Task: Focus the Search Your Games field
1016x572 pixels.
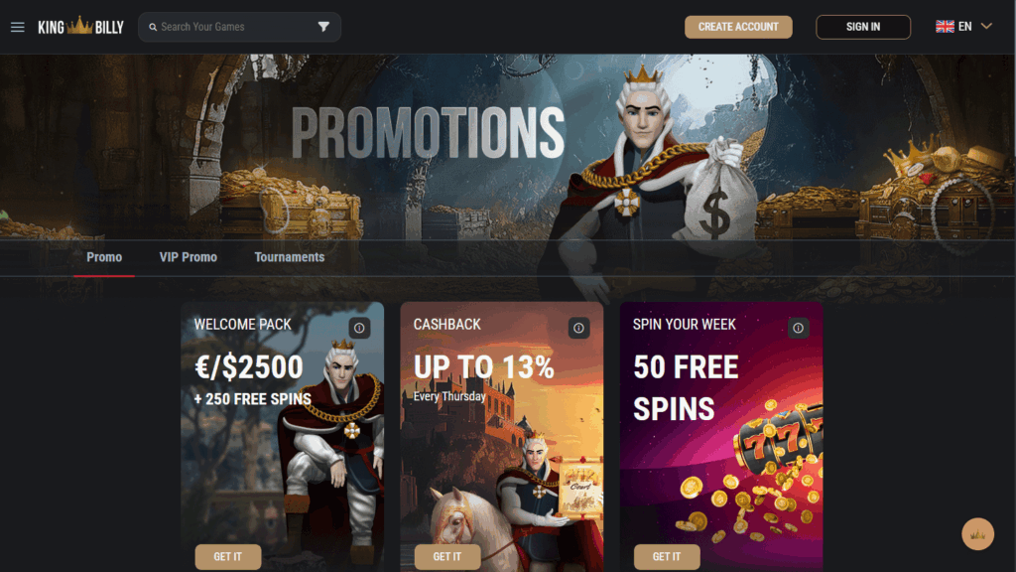Action: pyautogui.click(x=239, y=27)
